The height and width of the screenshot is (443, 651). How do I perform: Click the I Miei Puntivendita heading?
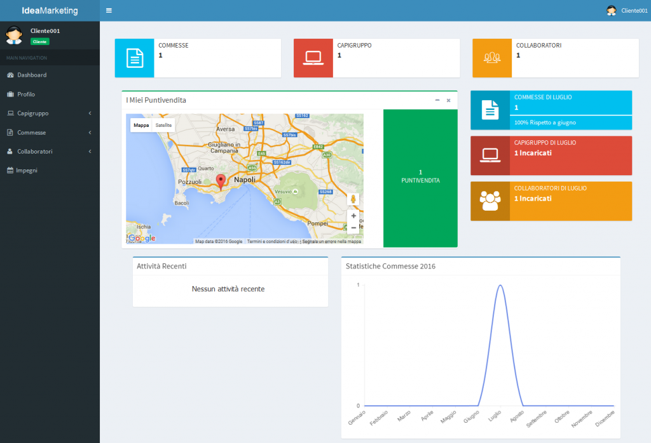[x=156, y=100]
